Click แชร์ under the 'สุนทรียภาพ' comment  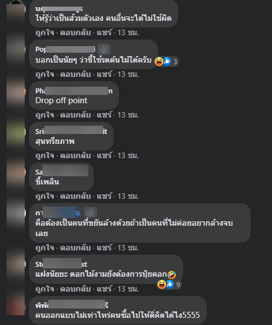pyautogui.click(x=104, y=156)
